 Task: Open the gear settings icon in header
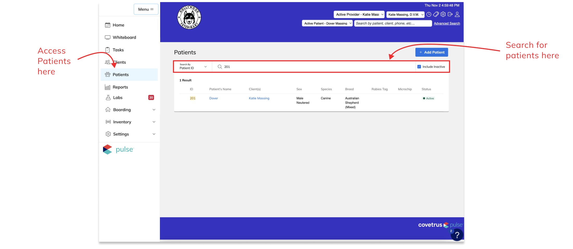(x=443, y=15)
